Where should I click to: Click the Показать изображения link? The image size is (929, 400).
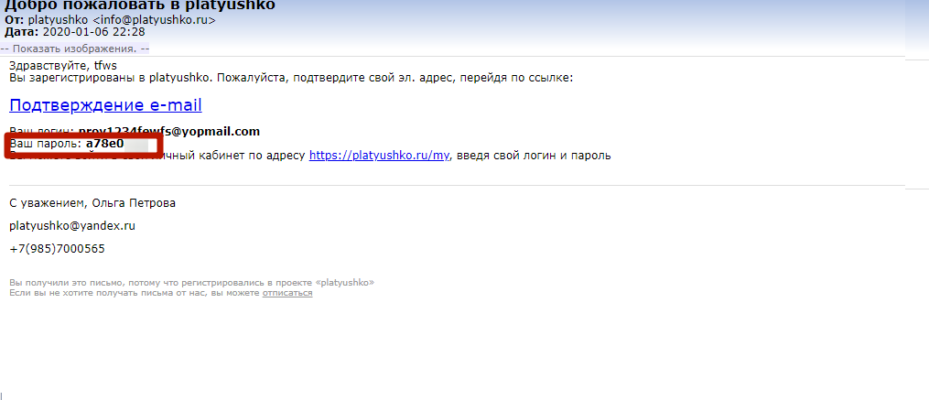click(75, 49)
